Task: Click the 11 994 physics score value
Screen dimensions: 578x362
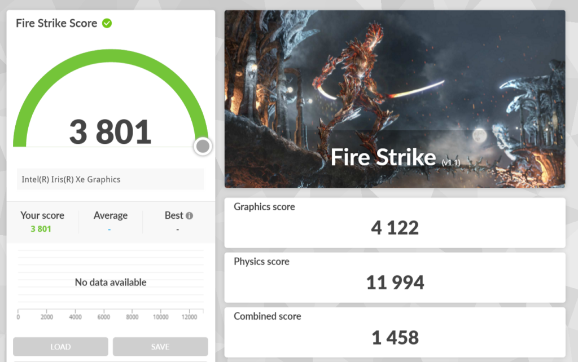Action: pos(395,282)
